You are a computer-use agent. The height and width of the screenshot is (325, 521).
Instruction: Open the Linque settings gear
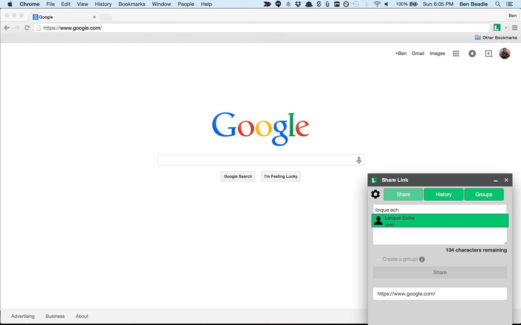[x=375, y=194]
